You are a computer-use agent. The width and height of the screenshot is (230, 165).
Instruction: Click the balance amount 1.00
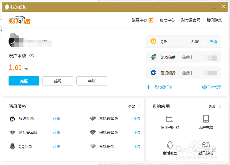pyautogui.click(x=15, y=67)
